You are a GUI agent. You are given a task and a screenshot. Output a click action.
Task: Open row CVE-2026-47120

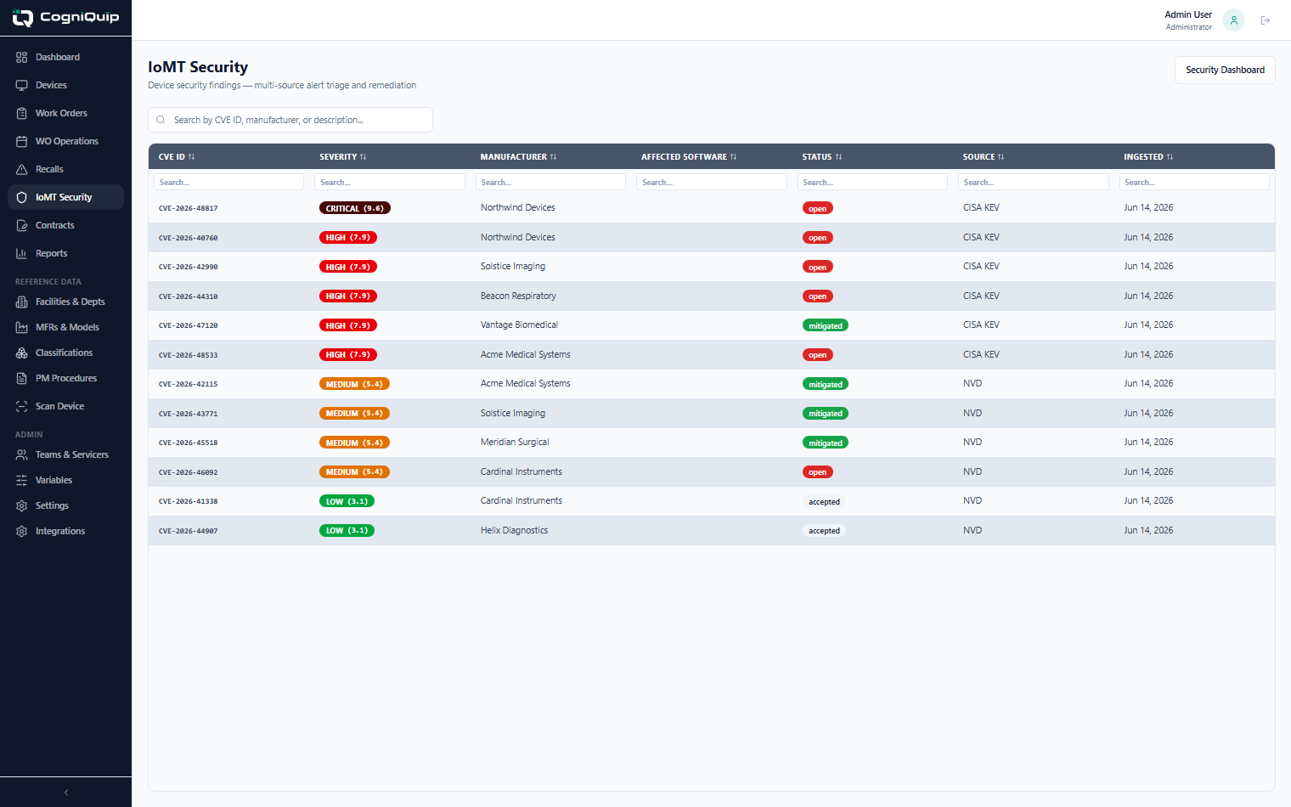[712, 325]
